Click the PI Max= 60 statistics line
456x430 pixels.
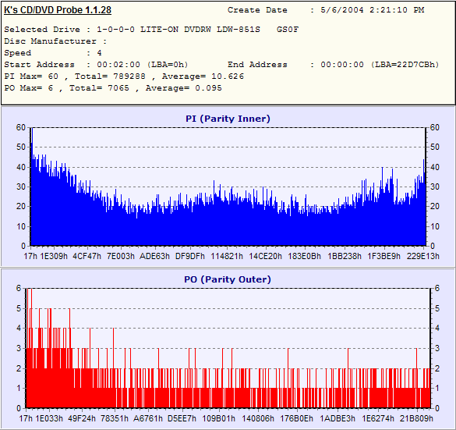(x=124, y=76)
